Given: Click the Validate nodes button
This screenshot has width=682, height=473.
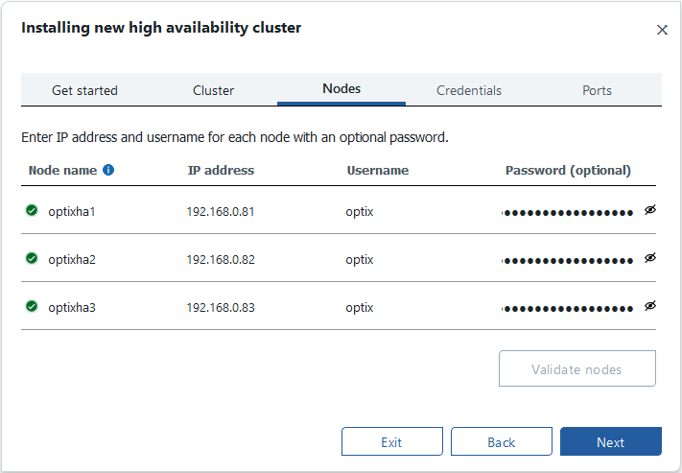Looking at the screenshot, I should tap(577, 368).
